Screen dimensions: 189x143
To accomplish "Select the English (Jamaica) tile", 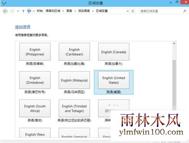I will coord(74,133).
